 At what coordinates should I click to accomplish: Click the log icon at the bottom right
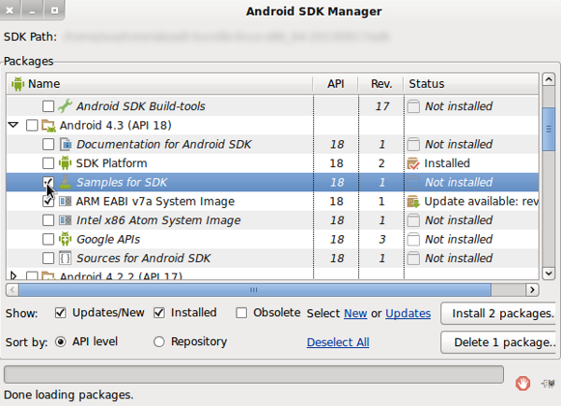click(547, 382)
